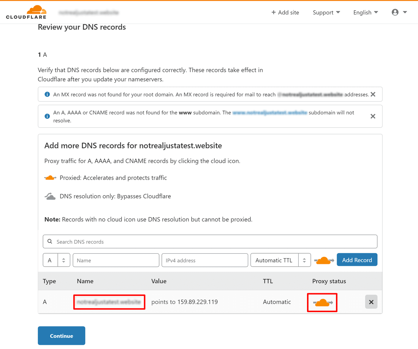Click the gray DNS only cloud legend icon
Image resolution: width=418 pixels, height=349 pixels.
[50, 196]
